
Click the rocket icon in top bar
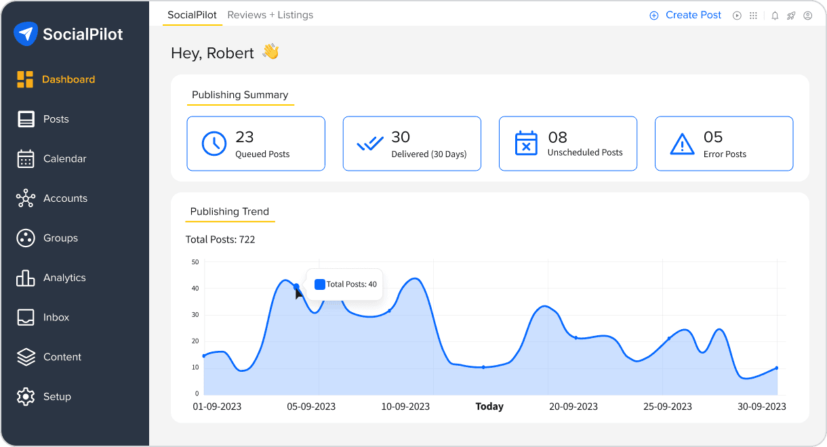coord(791,15)
